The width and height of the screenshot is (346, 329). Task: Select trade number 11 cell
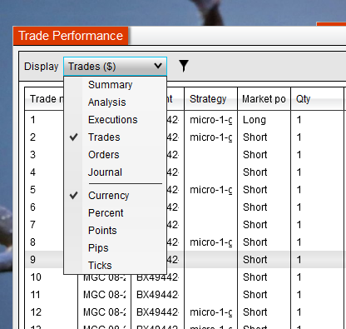[x=35, y=295]
